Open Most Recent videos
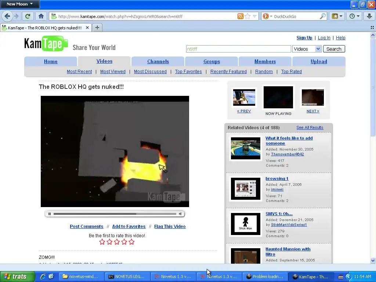This screenshot has height=282, width=376. pyautogui.click(x=79, y=72)
